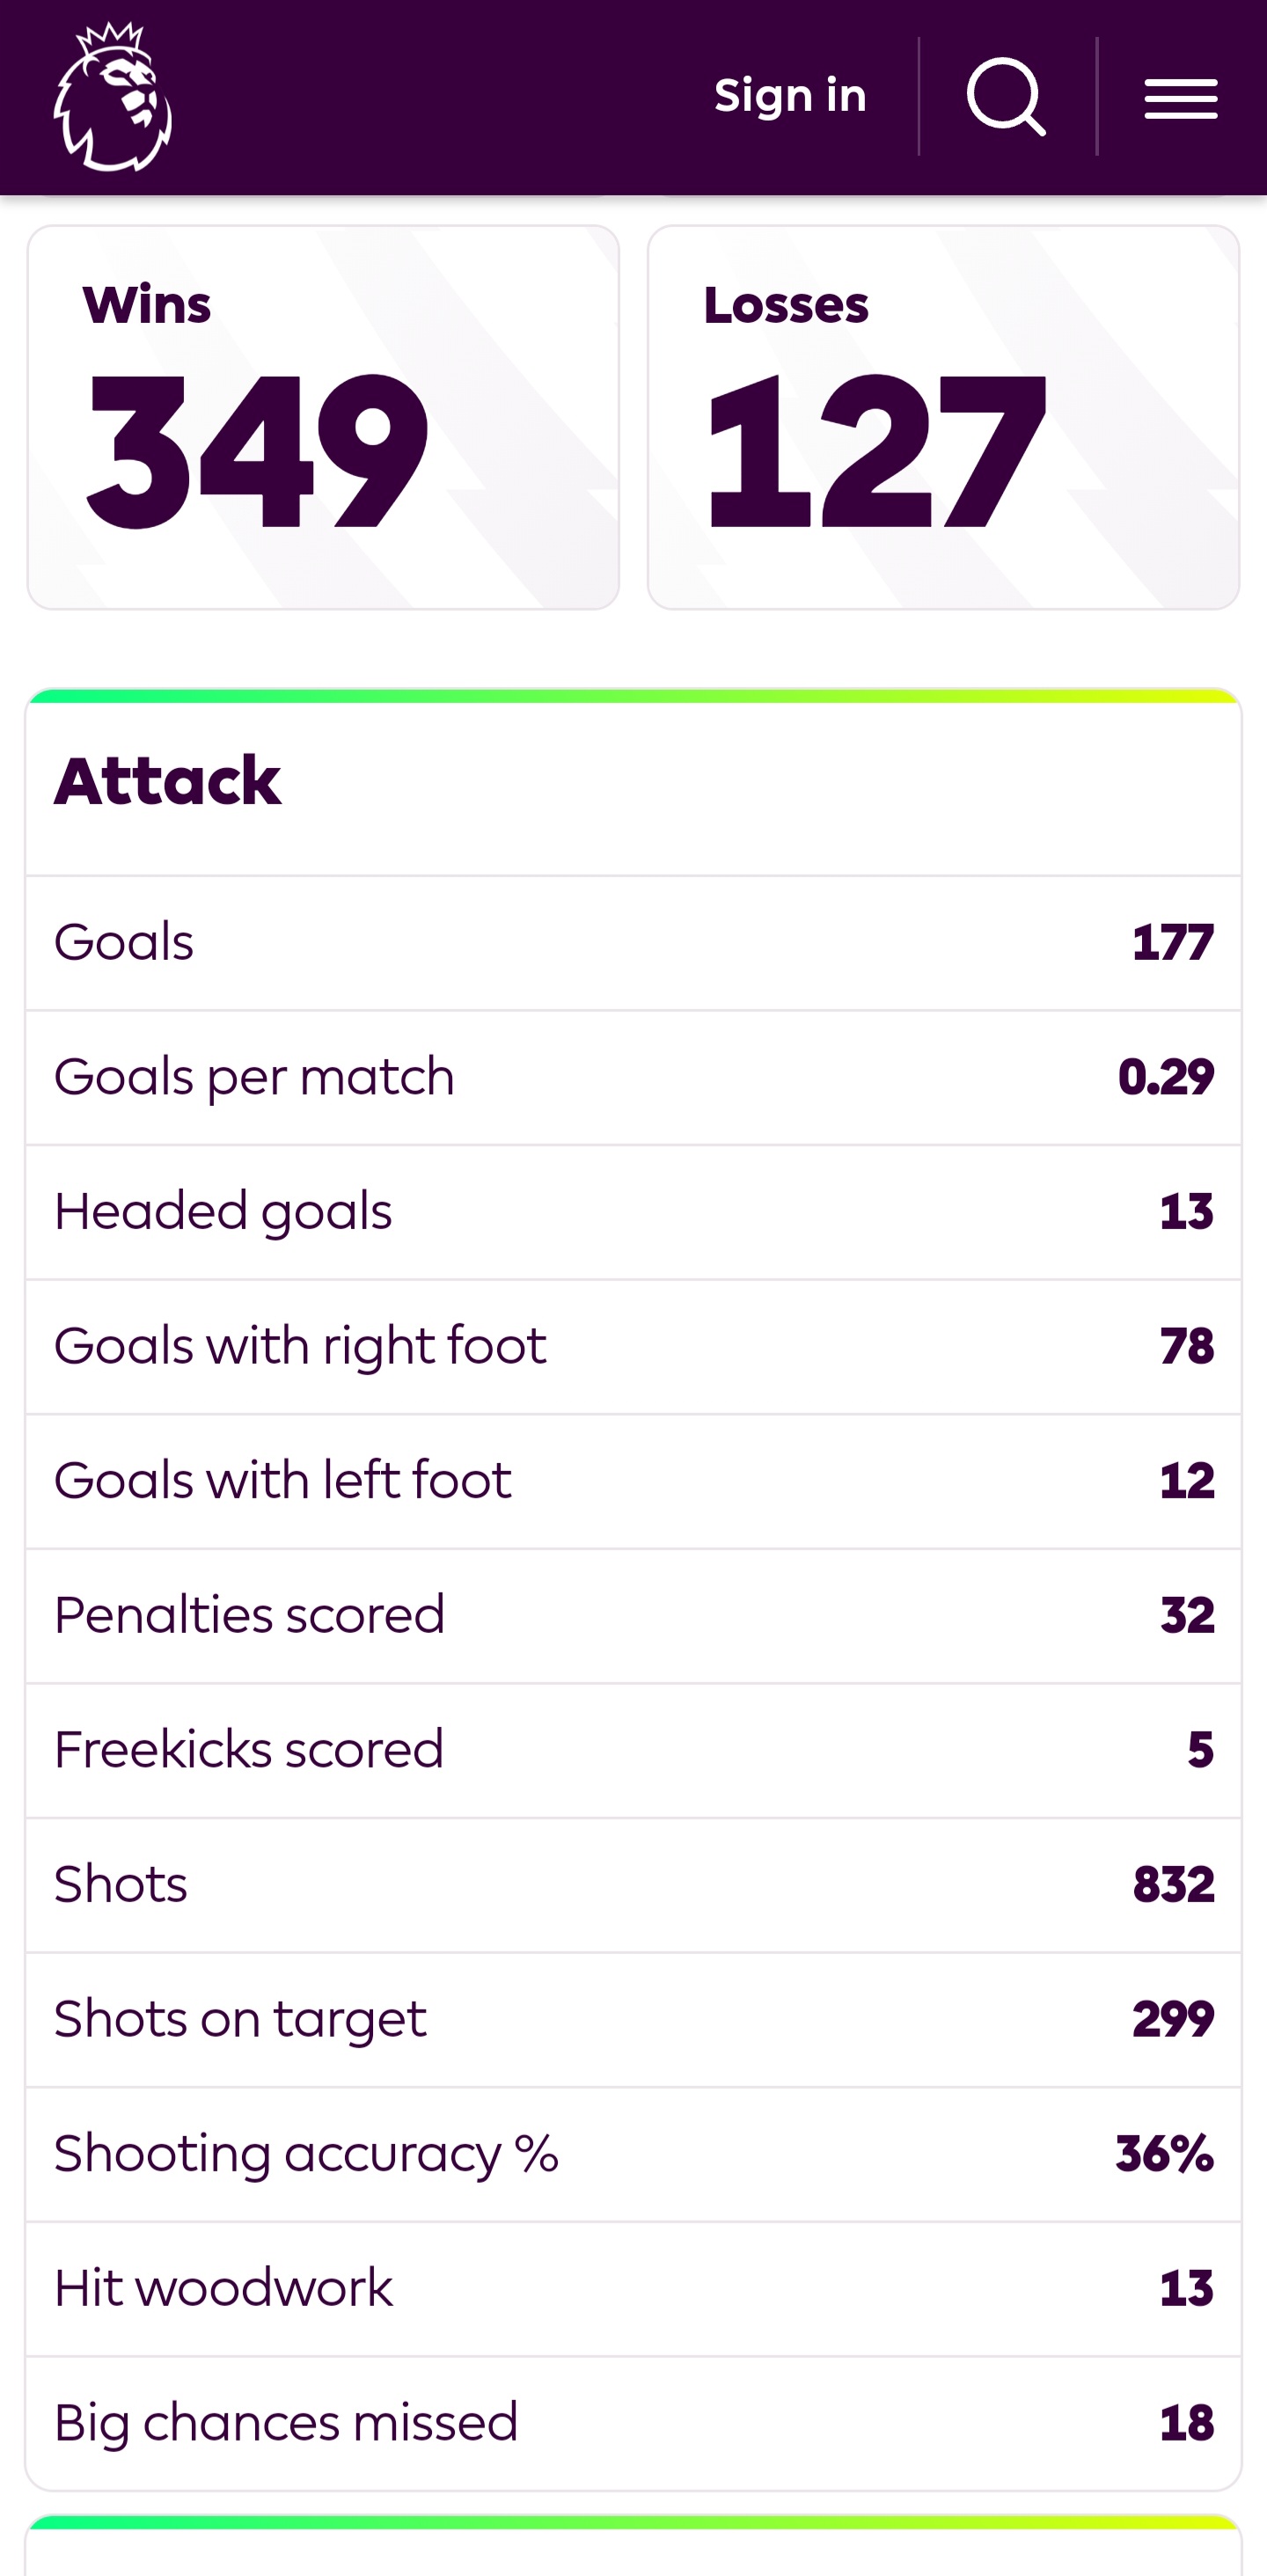
Task: Select the Losses 127 stat card
Action: [x=943, y=417]
